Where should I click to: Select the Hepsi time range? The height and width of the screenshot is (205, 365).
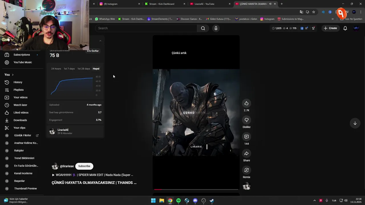tap(96, 69)
